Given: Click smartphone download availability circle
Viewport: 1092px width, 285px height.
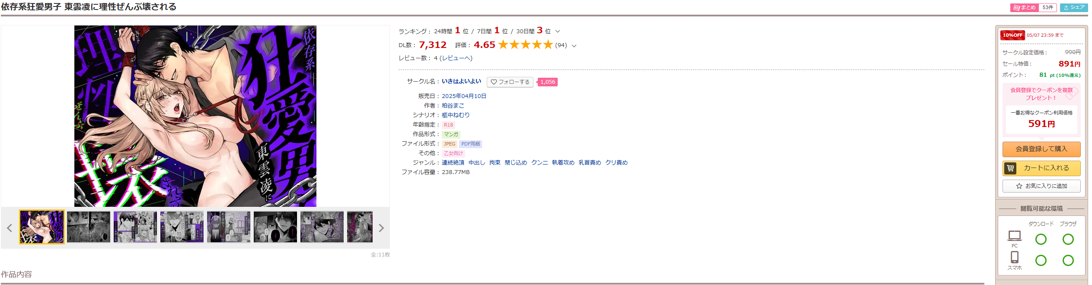Looking at the screenshot, I should (x=1041, y=260).
